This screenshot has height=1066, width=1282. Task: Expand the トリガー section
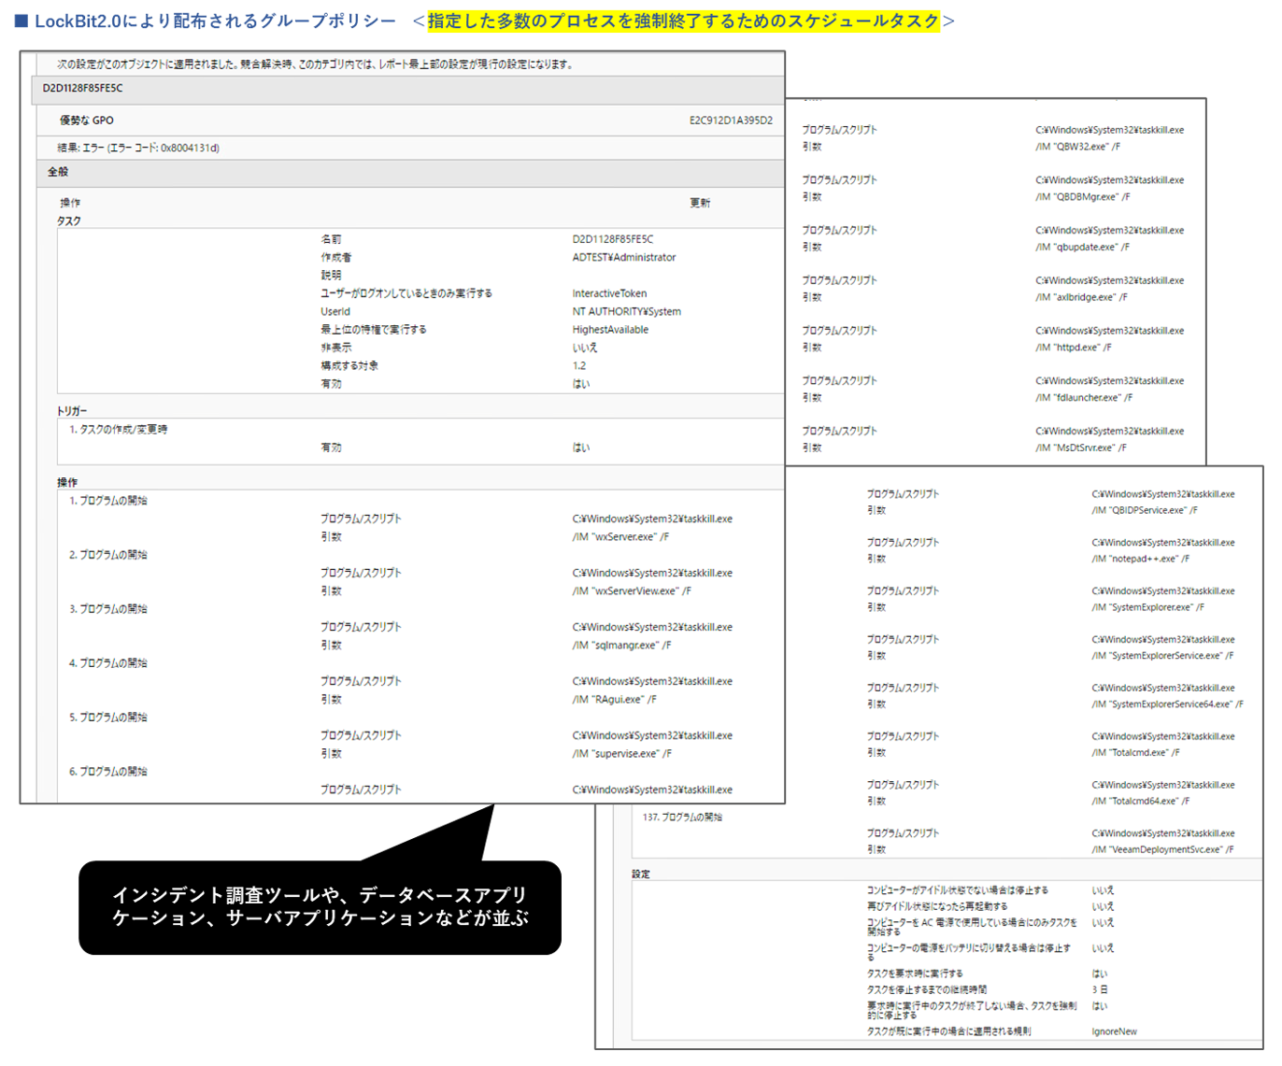click(72, 411)
